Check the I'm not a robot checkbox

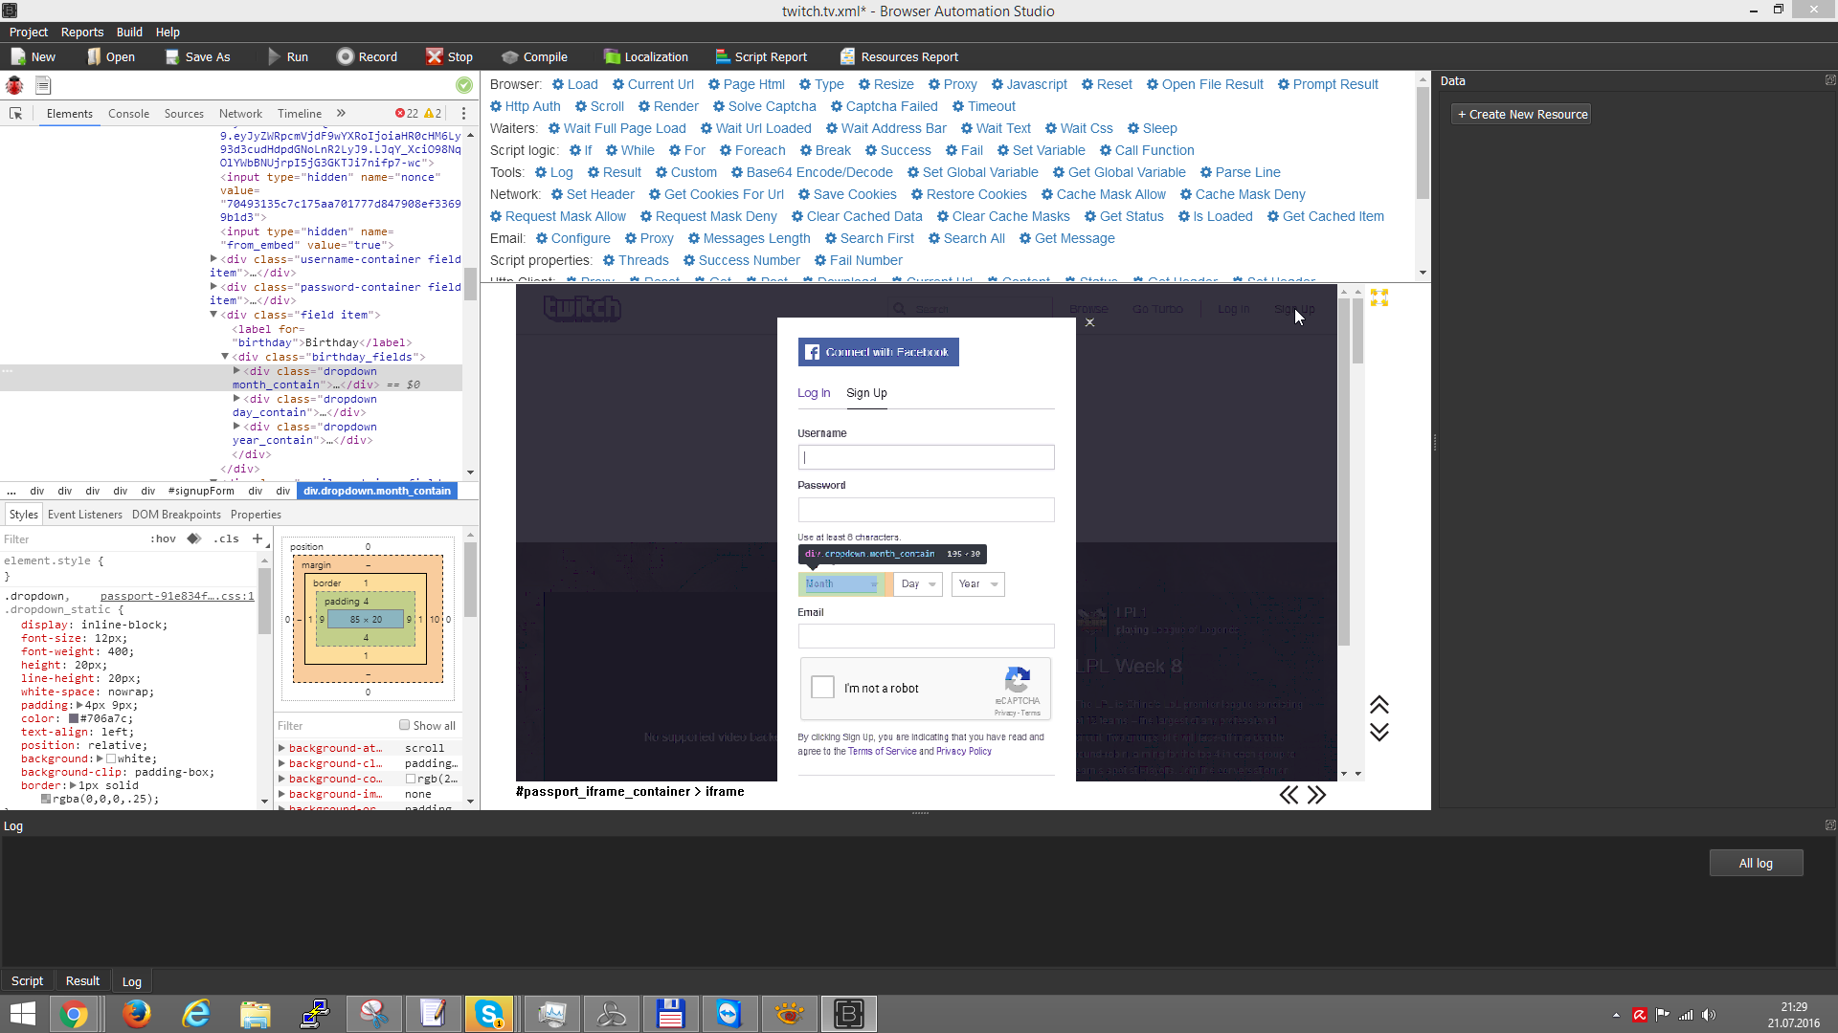(822, 687)
